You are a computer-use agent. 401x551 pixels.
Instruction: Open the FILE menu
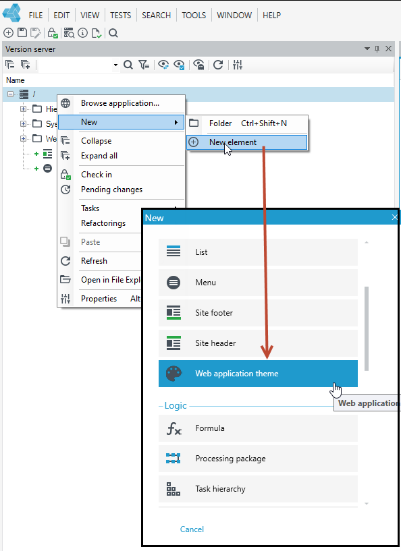(x=36, y=15)
